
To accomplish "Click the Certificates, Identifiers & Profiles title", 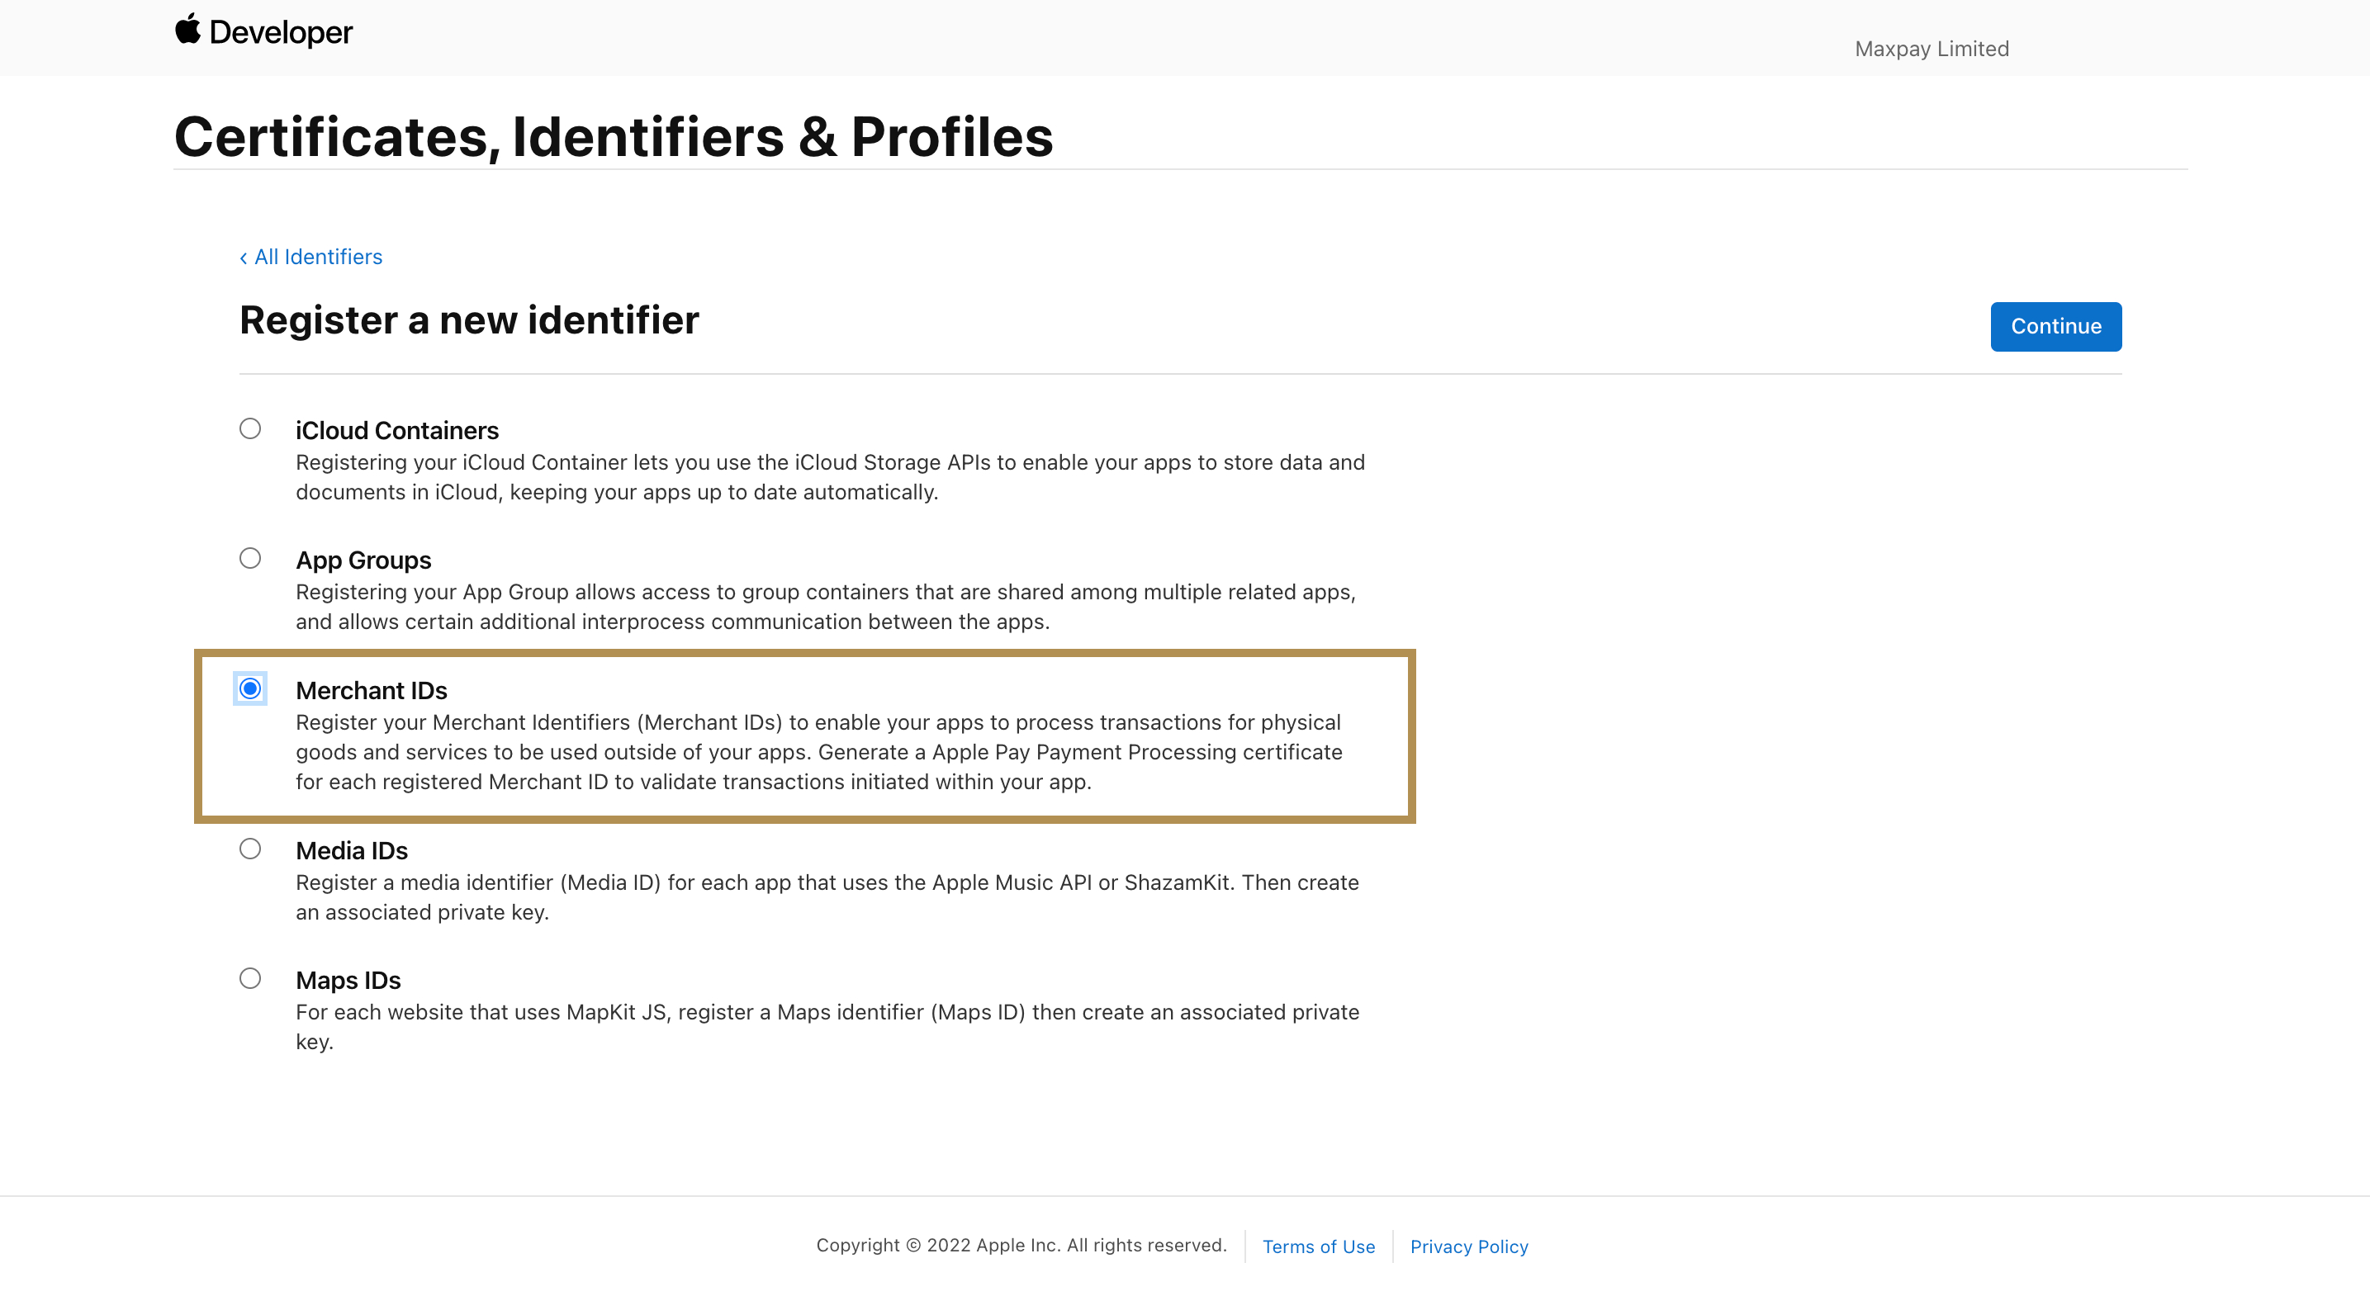I will 613,137.
